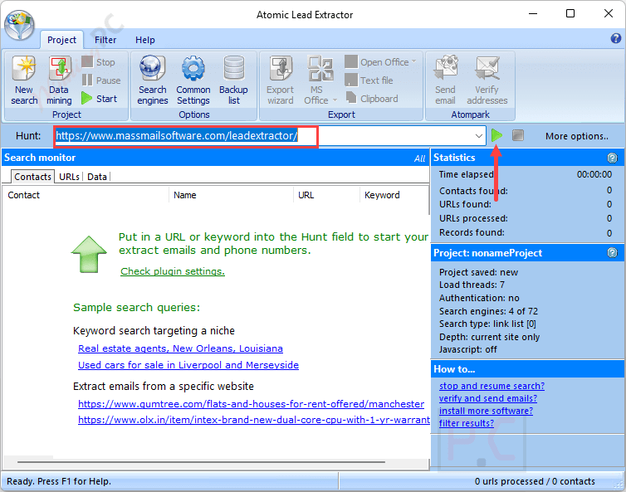
Task: Click 'Search engines: 4 of 72' text
Action: point(488,311)
